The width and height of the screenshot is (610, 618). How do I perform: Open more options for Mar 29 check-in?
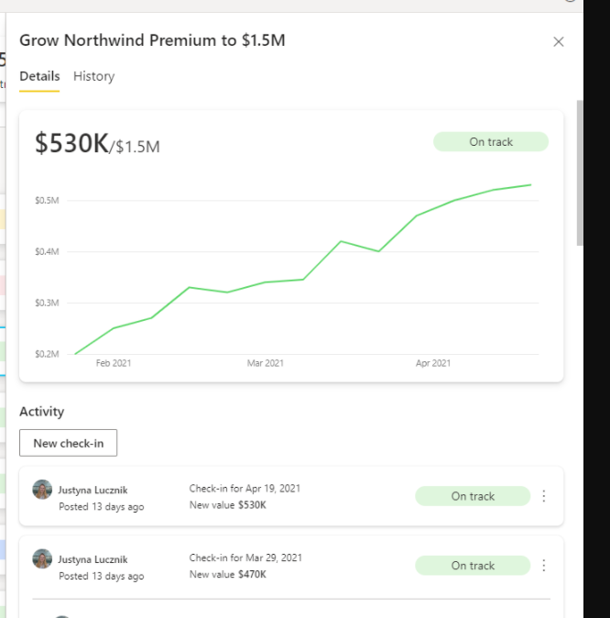544,566
